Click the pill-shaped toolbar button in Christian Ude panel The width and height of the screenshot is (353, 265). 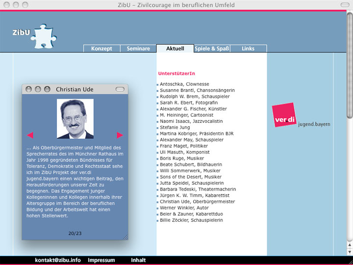click(120, 89)
